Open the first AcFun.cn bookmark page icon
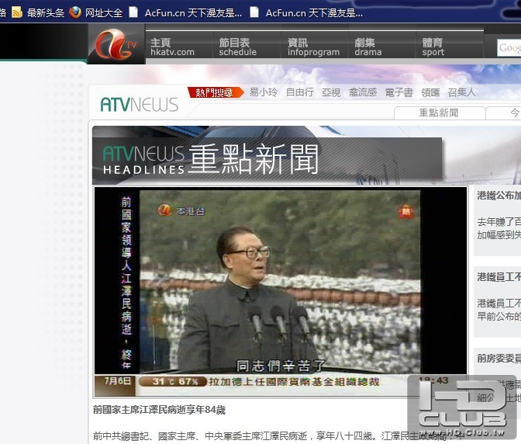This screenshot has width=521, height=444. 133,12
